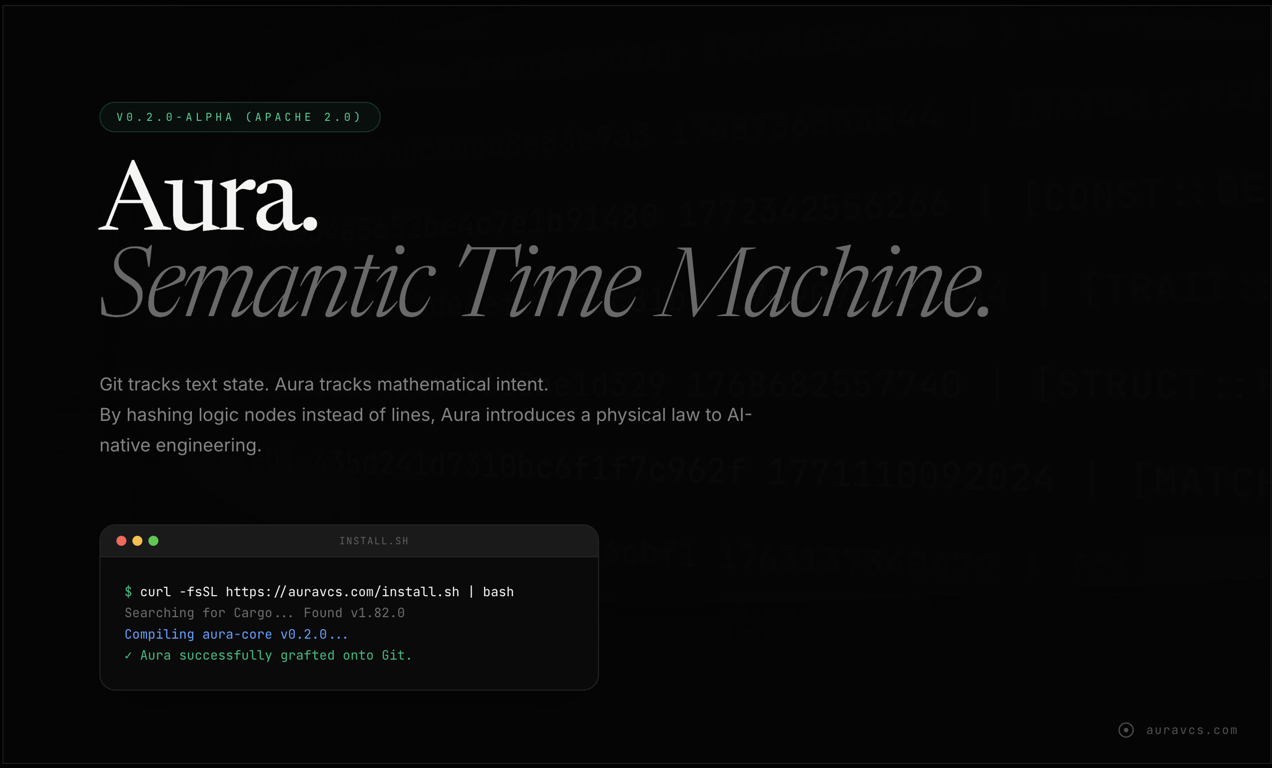The width and height of the screenshot is (1272, 768).
Task: Click the dollar prompt symbol in terminal
Action: 128,592
